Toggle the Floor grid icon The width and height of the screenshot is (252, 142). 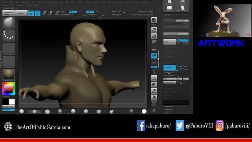click(154, 49)
